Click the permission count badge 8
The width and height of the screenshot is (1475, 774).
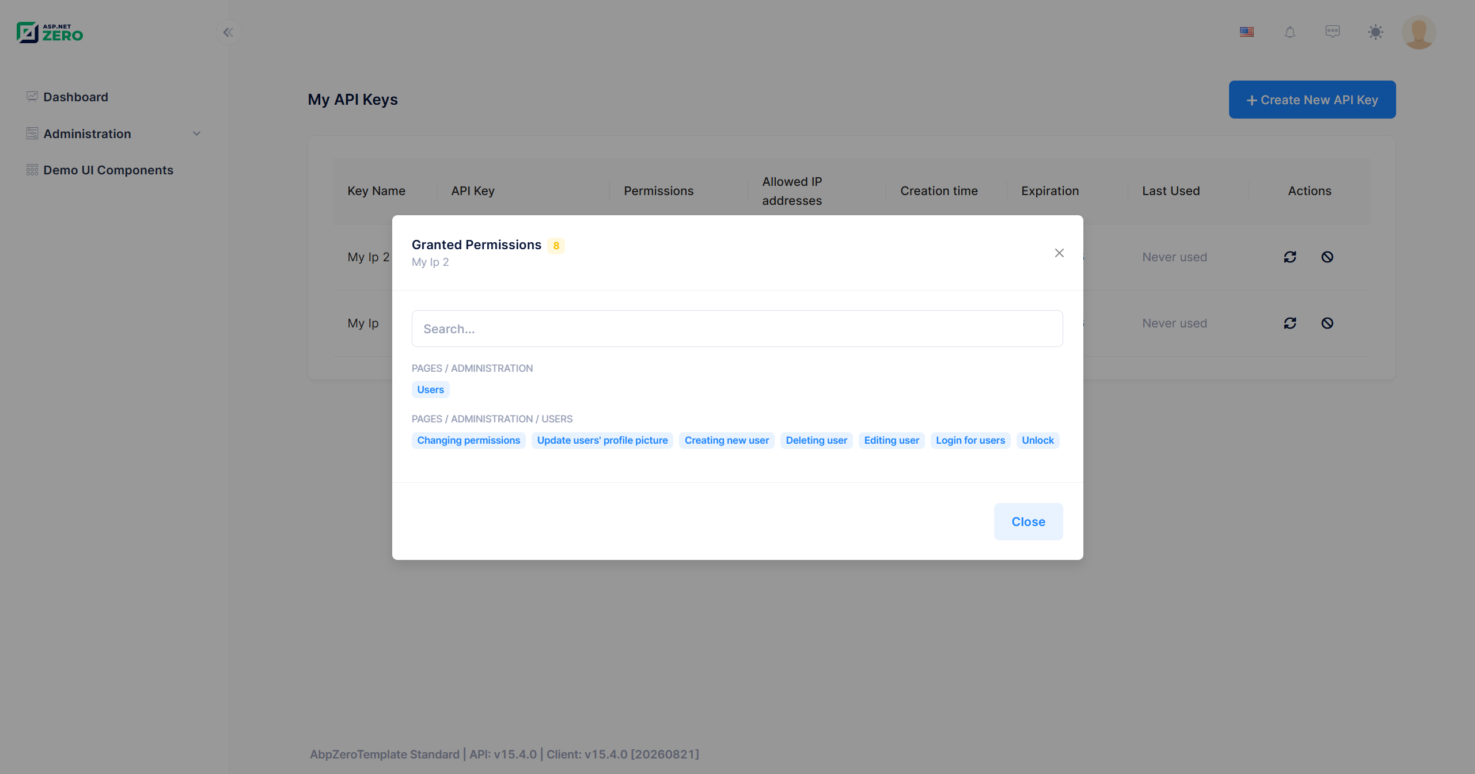click(556, 246)
